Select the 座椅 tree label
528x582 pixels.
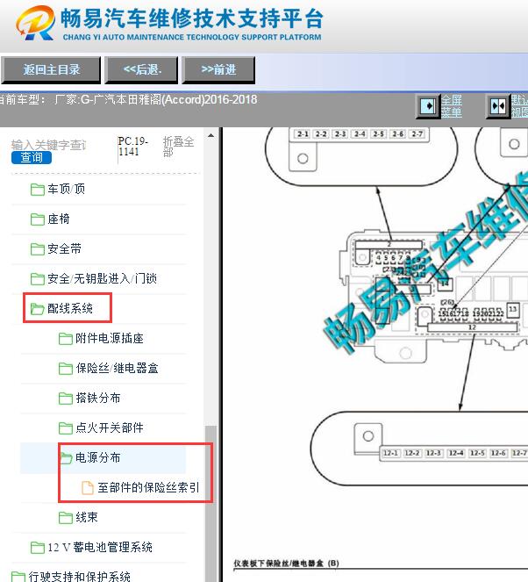click(59, 219)
